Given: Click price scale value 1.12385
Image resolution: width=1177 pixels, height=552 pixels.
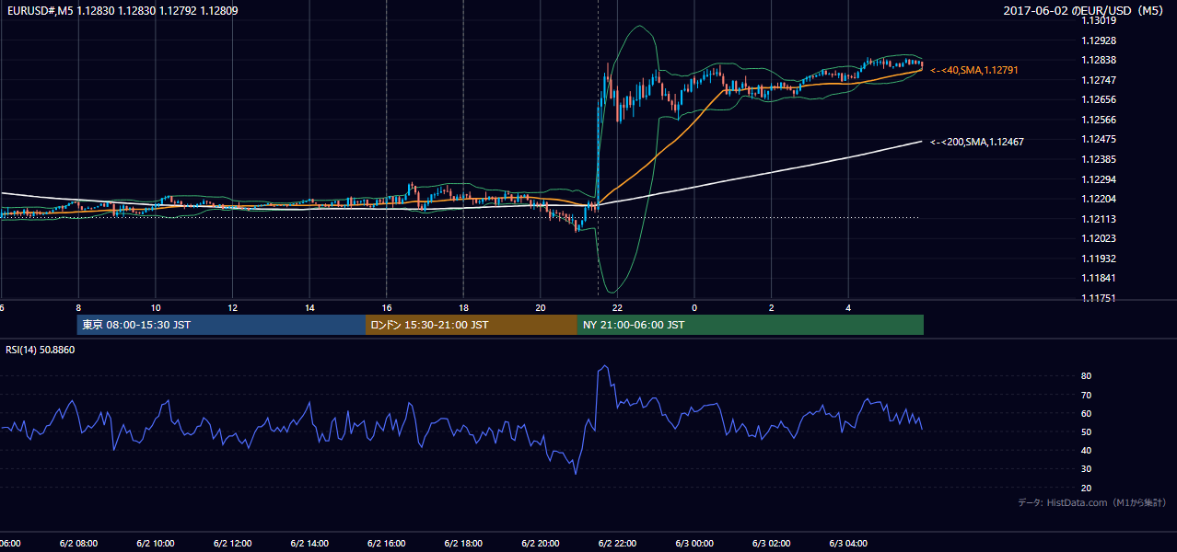Looking at the screenshot, I should tap(1098, 159).
